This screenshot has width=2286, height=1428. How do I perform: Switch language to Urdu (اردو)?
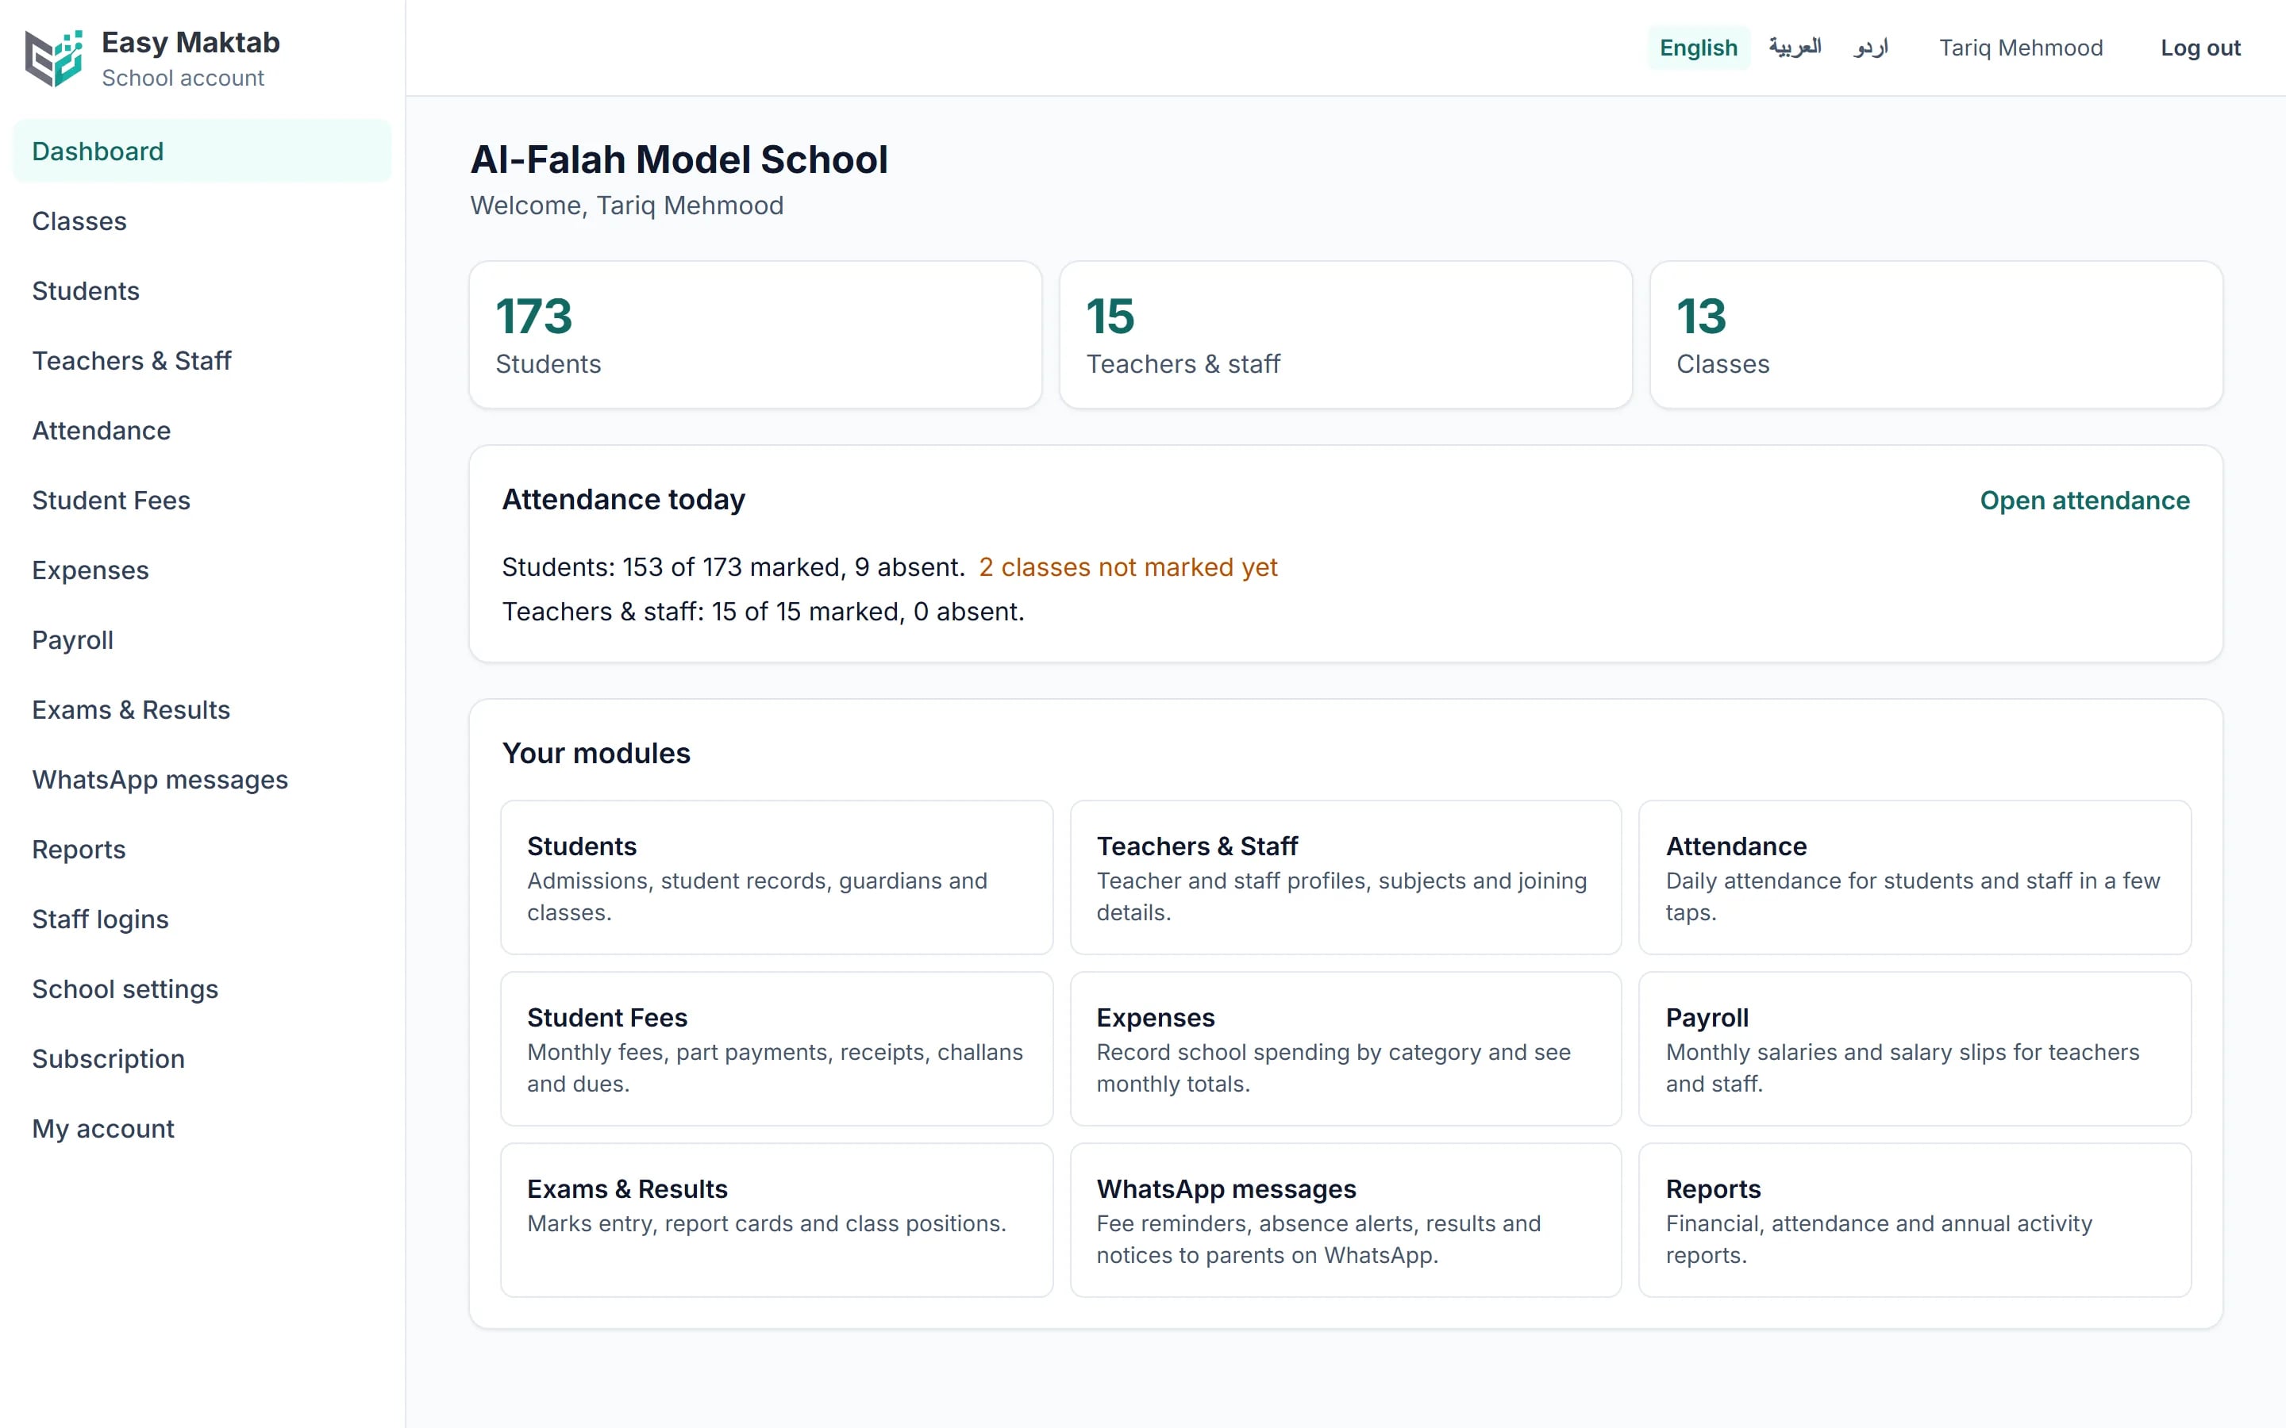[1870, 48]
